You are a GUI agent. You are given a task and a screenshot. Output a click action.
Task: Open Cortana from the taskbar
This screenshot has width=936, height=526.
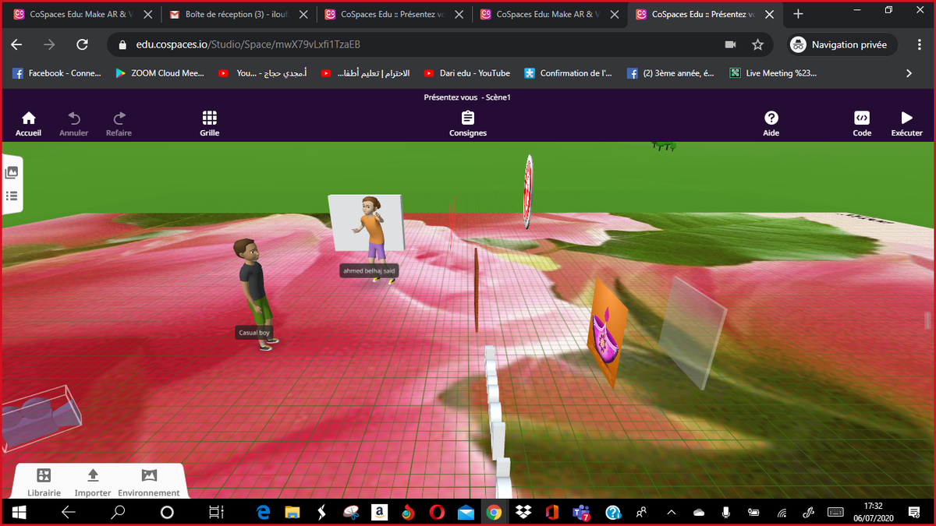pos(167,512)
